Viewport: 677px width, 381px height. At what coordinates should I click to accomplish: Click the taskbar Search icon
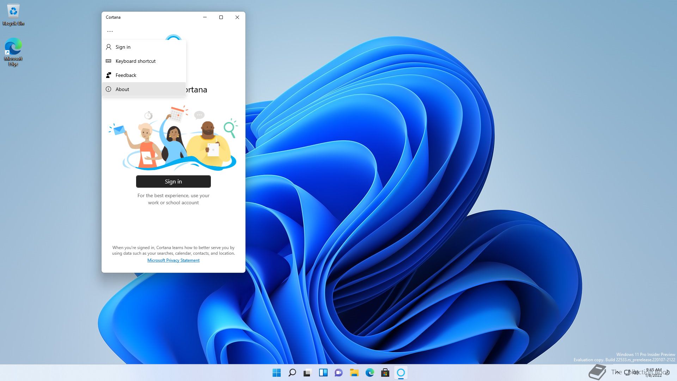[x=292, y=373]
